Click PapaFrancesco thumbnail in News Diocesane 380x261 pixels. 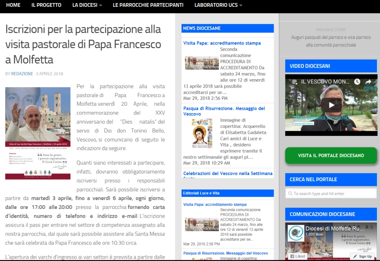pos(202,63)
